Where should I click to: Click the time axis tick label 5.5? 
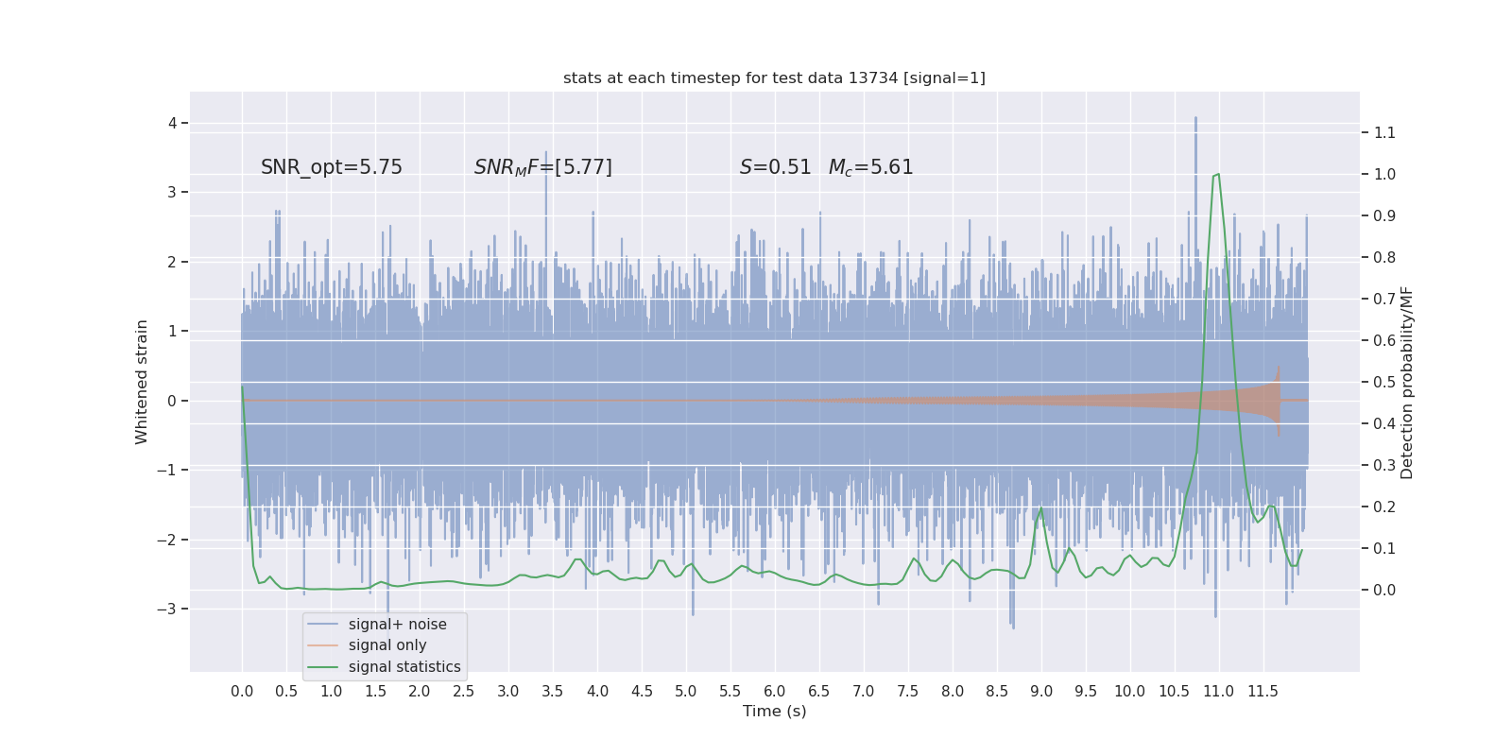tap(730, 692)
